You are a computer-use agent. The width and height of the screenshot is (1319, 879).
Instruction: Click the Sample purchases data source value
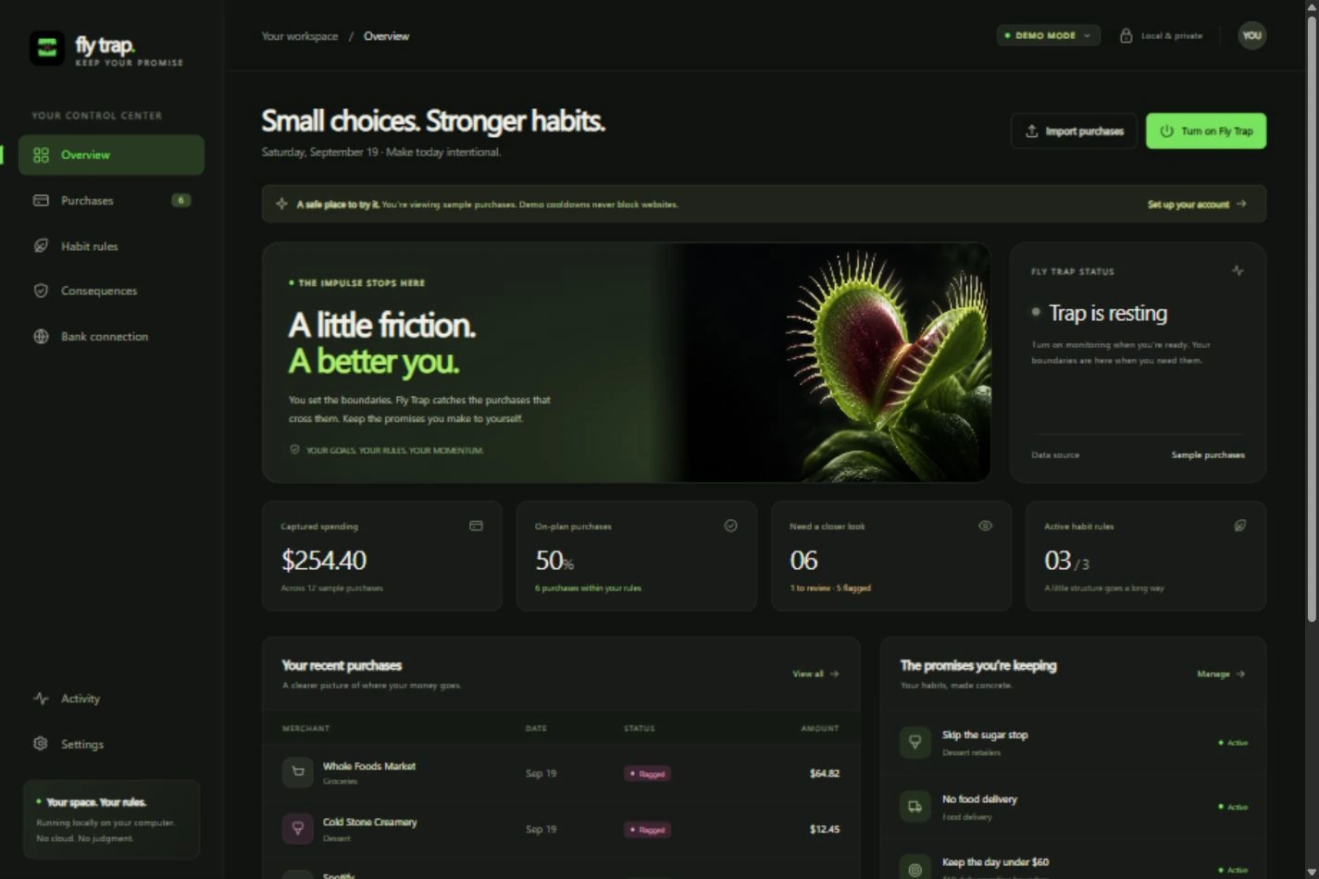coord(1208,454)
